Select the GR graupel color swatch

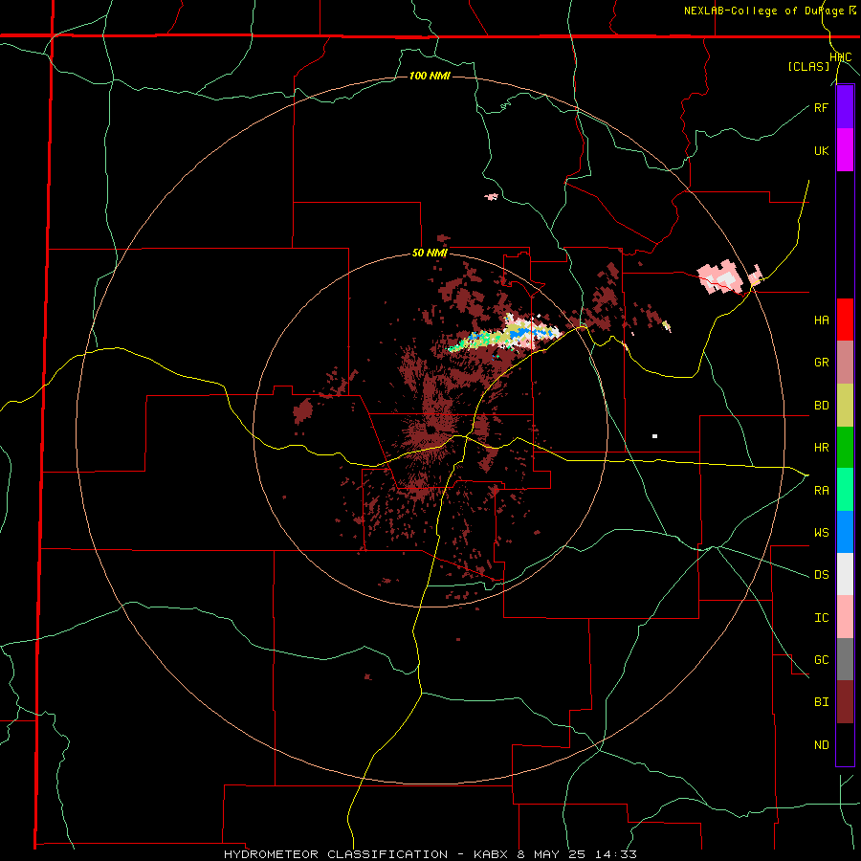point(845,363)
